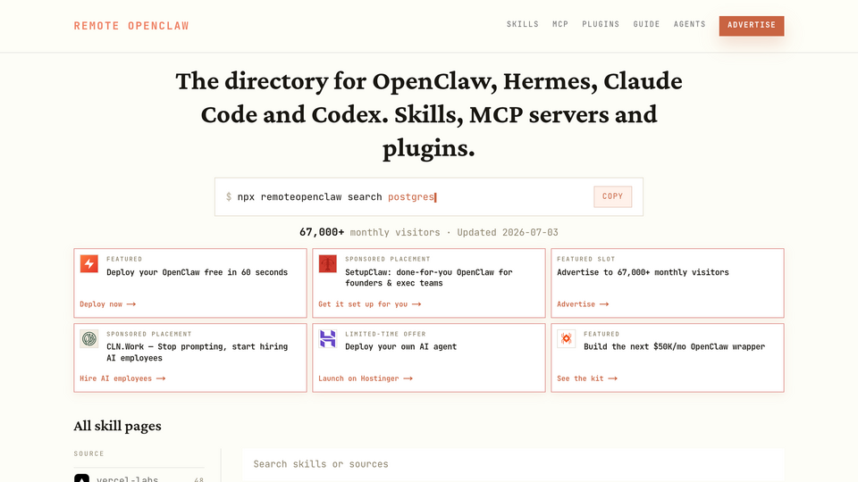This screenshot has width=858, height=482.
Task: Click the lightning bolt icon on Deploy card
Action: coord(89,264)
